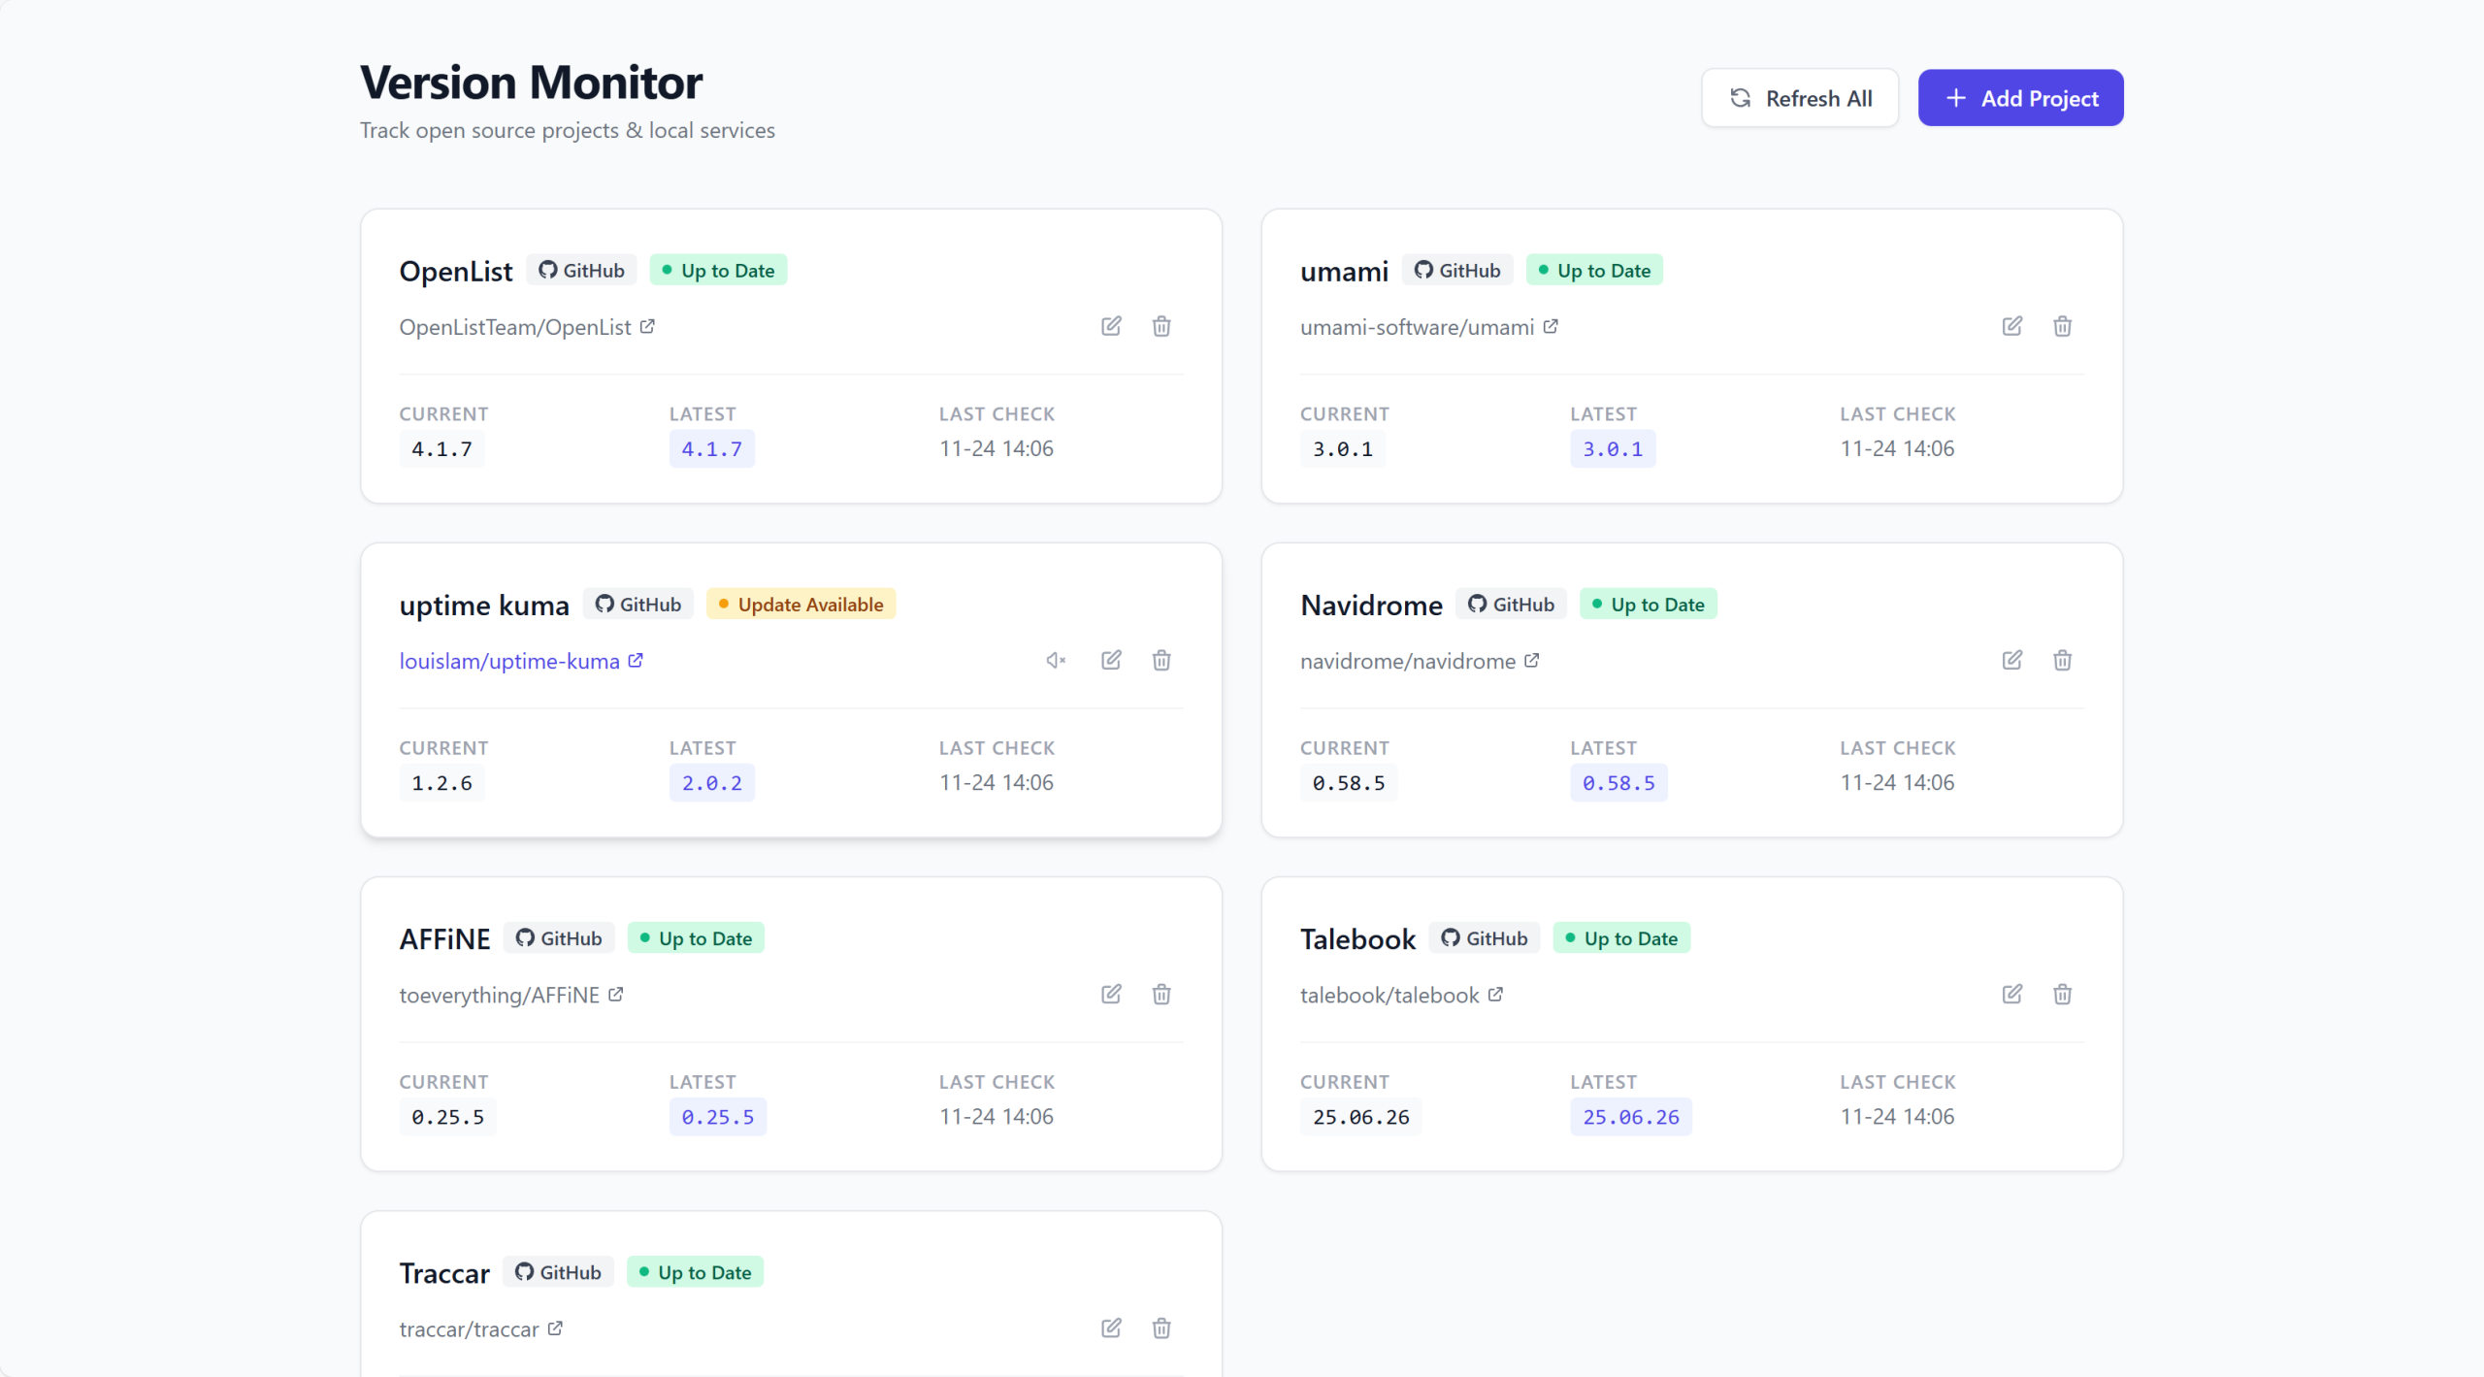The height and width of the screenshot is (1377, 2484).
Task: Edit the Navidrome project entry
Action: coord(2011,660)
